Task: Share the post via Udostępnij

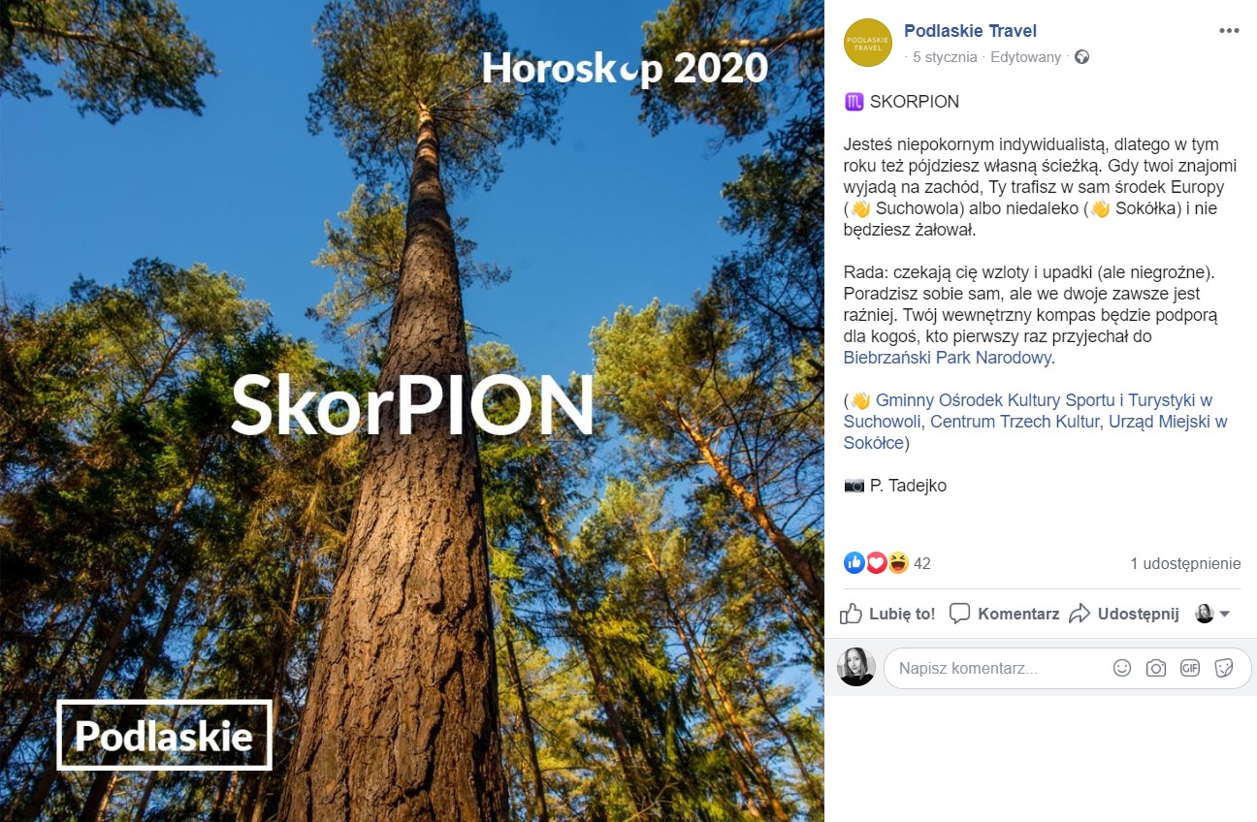Action: pos(1124,614)
